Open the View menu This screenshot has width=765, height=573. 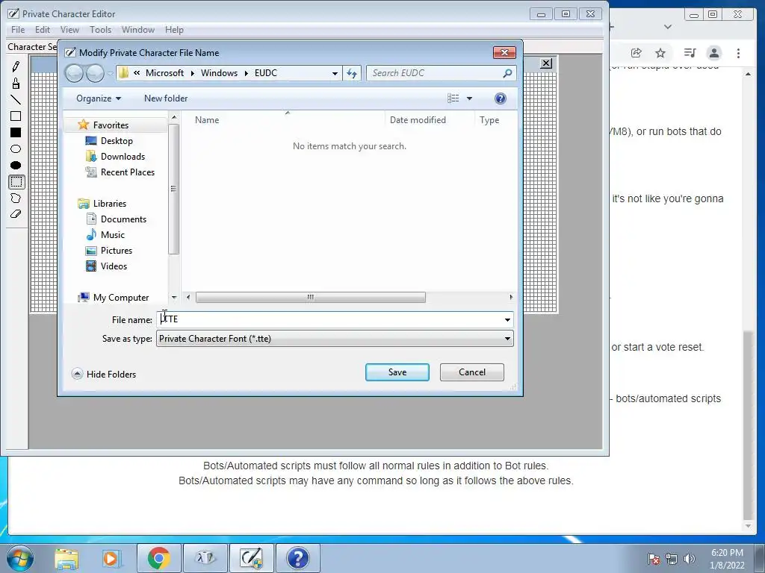tap(69, 30)
